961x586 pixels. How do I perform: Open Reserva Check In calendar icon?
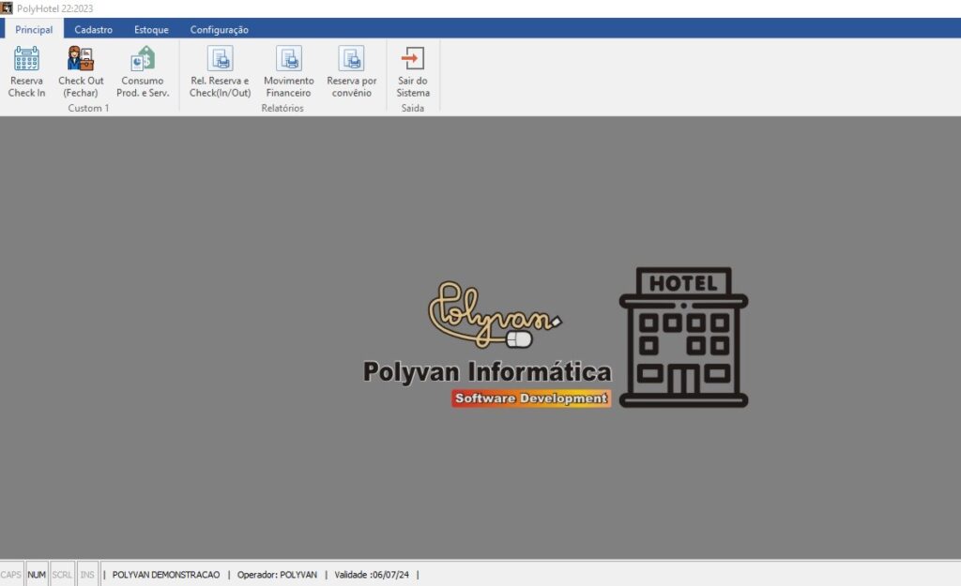click(26, 59)
